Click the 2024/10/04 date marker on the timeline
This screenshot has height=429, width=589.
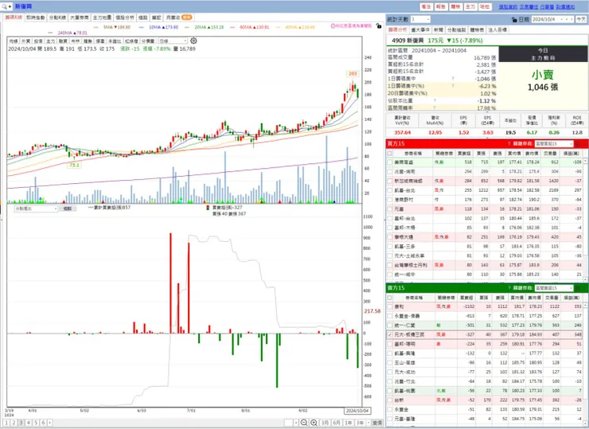coord(357,411)
